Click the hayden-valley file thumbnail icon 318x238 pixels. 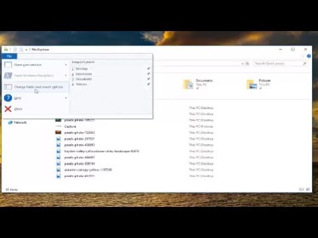58,151
